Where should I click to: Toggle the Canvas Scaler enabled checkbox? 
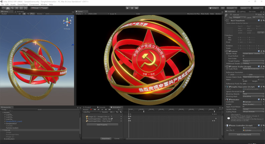[230, 67]
